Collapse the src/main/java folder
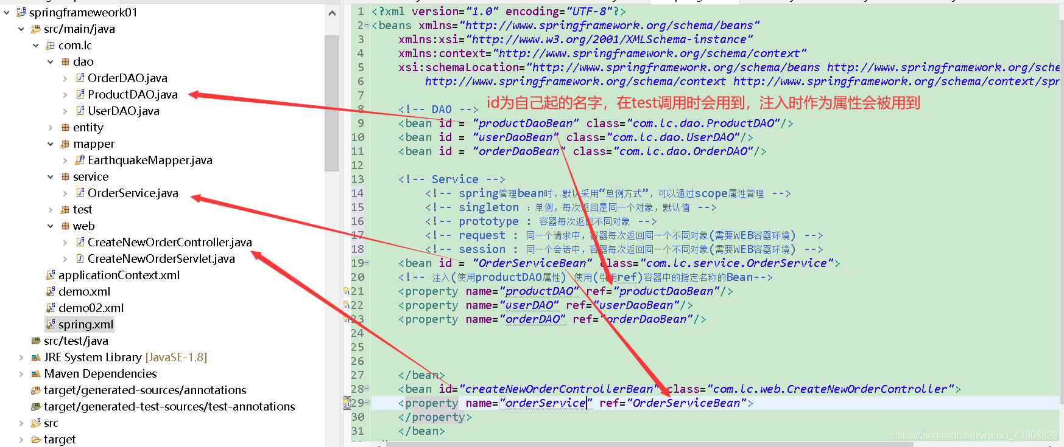The height and width of the screenshot is (447, 1064). 21,29
